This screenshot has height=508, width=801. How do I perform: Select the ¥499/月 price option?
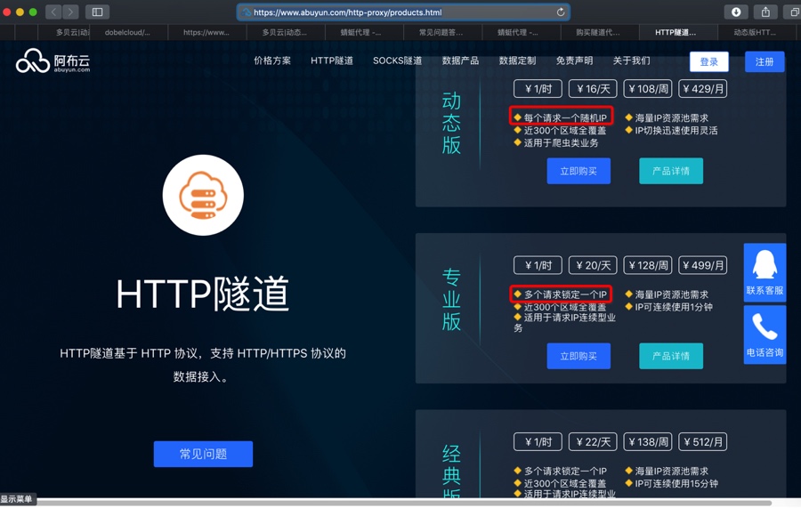tap(703, 265)
